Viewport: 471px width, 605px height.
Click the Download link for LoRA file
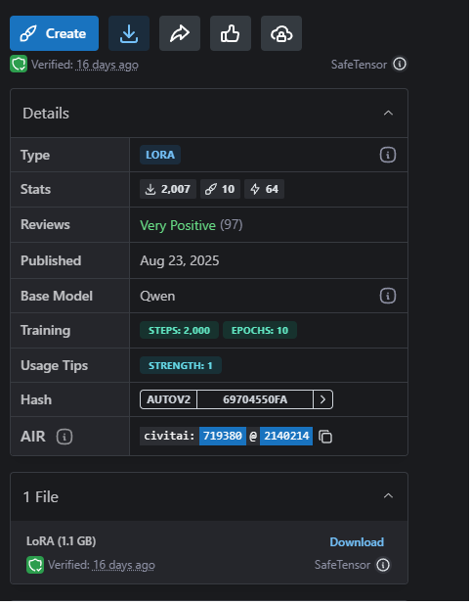(357, 542)
